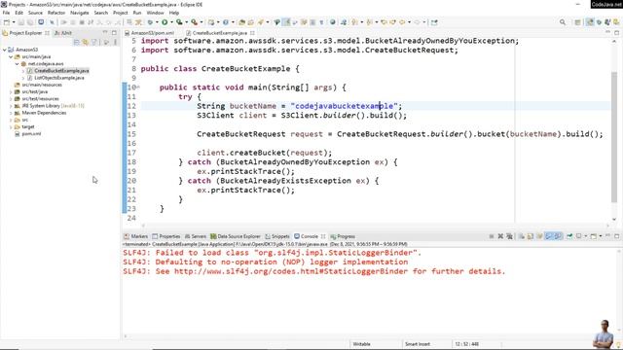Open the Debug dropdown arrow
The height and width of the screenshot is (350, 623).
[x=157, y=22]
